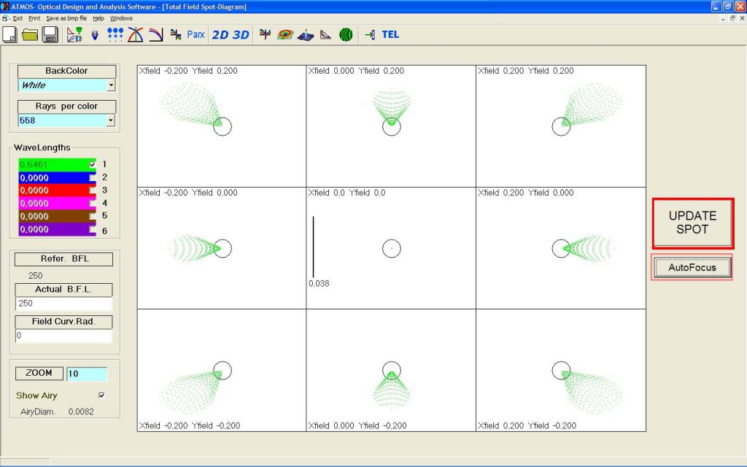This screenshot has width=747, height=467.
Task: Expand the BackColor dropdown
Action: pyautogui.click(x=111, y=85)
